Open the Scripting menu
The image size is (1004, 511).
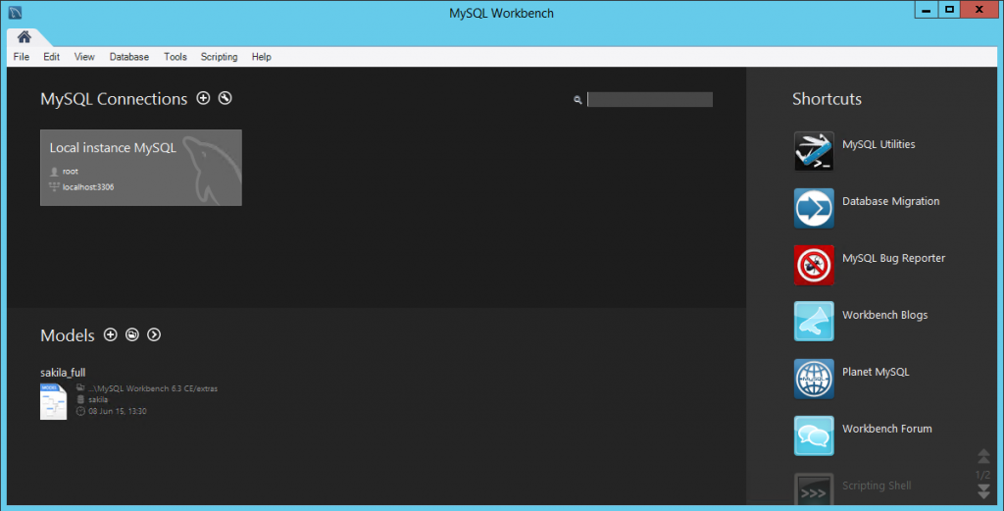(219, 57)
